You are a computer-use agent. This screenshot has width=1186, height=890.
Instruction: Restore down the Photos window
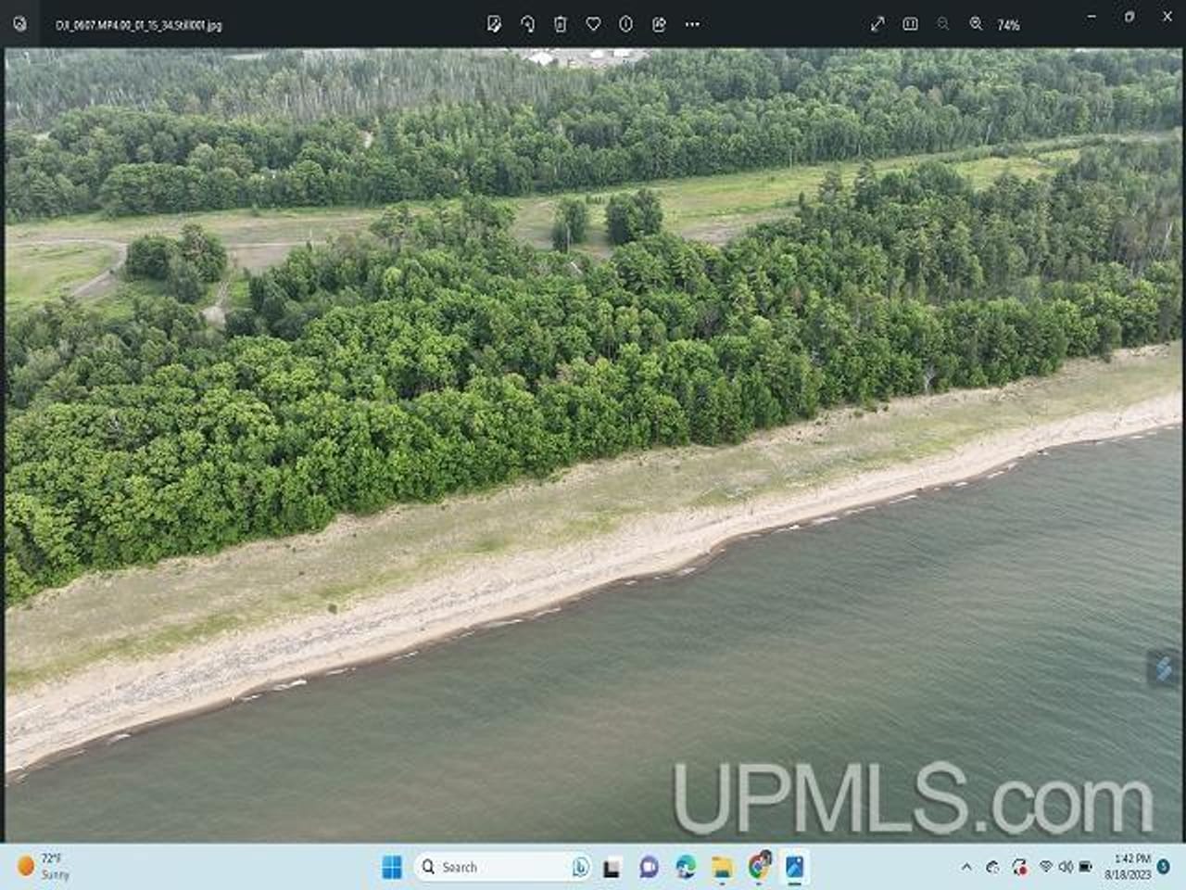(1129, 17)
